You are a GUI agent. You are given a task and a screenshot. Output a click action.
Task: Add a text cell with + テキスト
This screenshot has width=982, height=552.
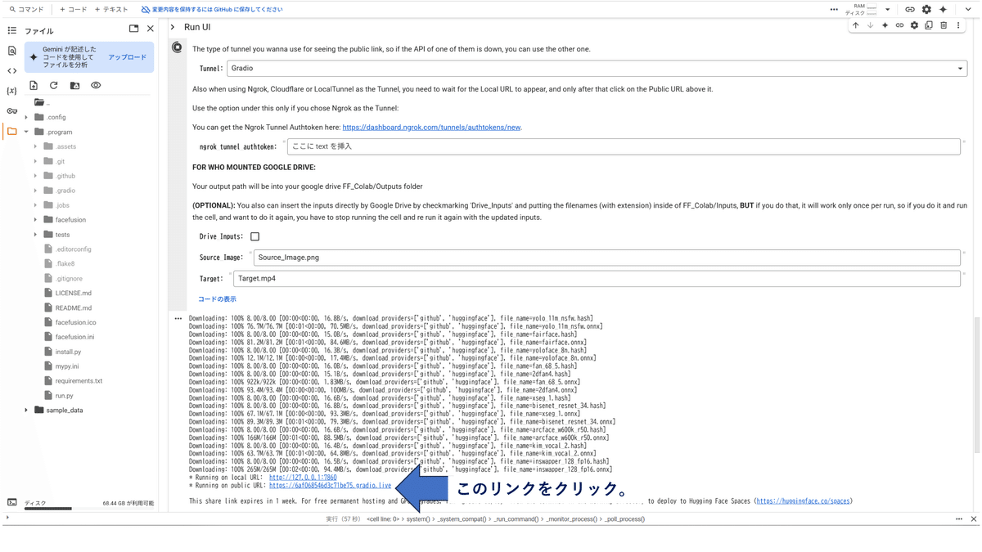click(111, 10)
